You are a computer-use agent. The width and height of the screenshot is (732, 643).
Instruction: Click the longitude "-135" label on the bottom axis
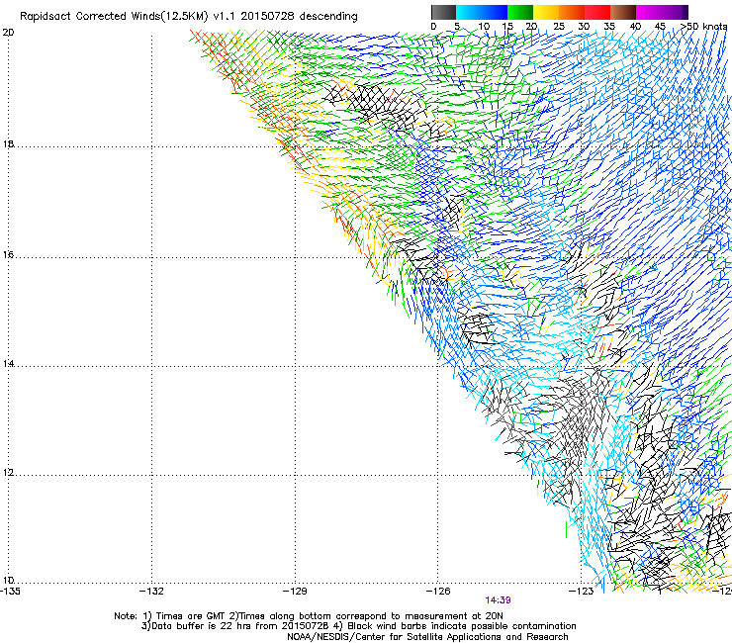click(10, 592)
